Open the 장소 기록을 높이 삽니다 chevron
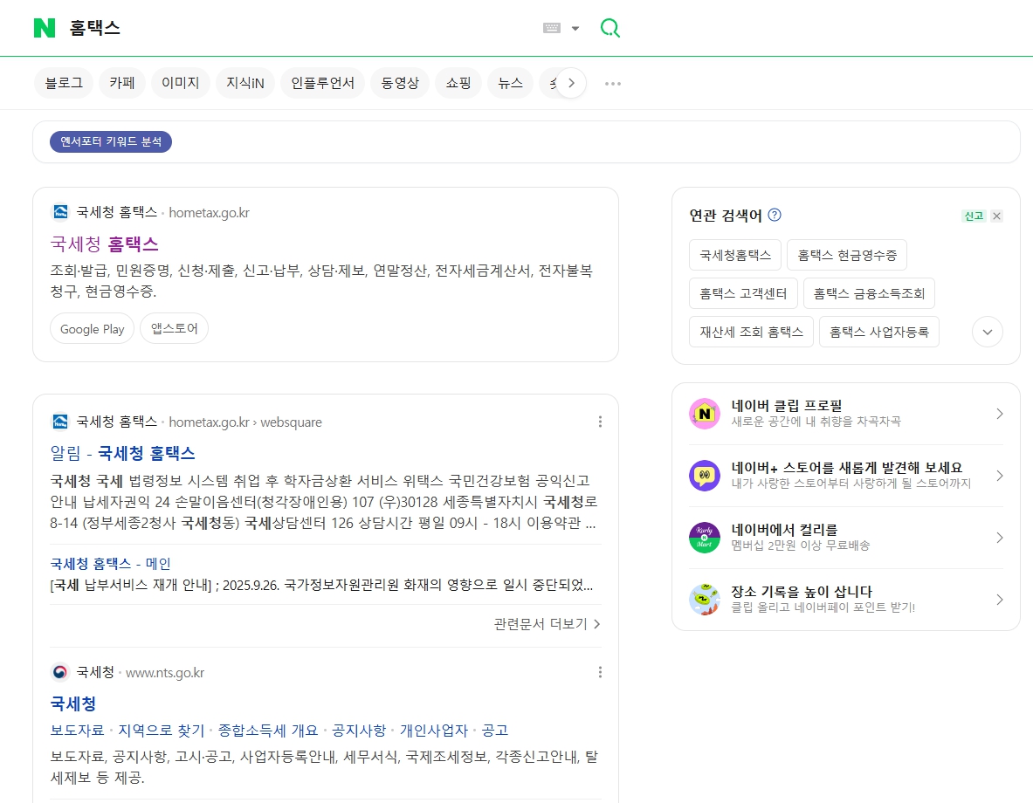This screenshot has width=1033, height=803. point(1000,600)
